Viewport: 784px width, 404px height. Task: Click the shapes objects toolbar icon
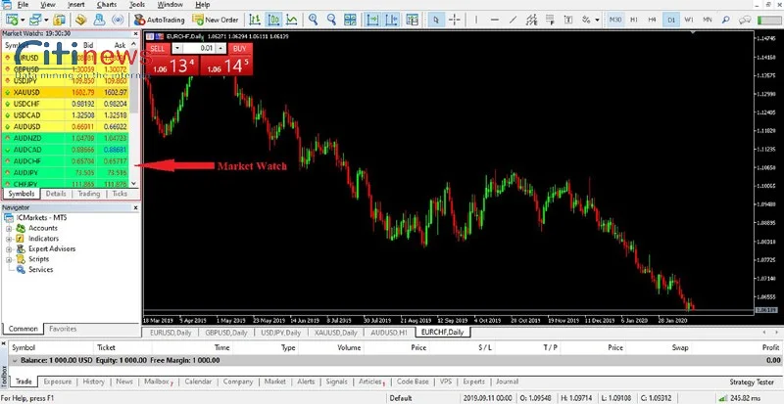click(x=584, y=20)
